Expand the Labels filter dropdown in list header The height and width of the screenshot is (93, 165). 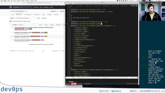pos(46,25)
